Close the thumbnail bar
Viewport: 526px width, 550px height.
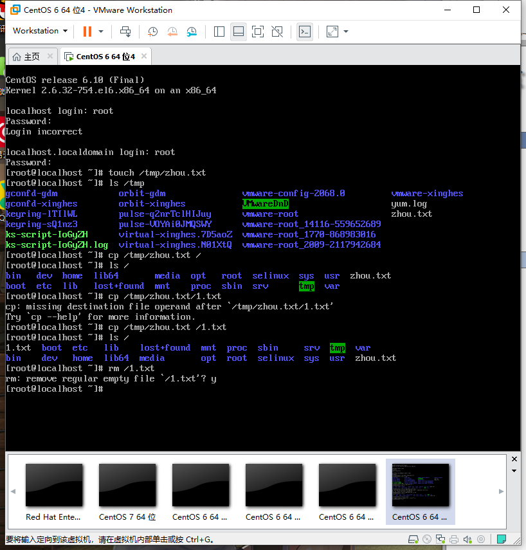coord(514,459)
